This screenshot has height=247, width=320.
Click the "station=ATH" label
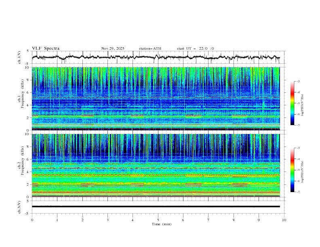pyautogui.click(x=150, y=48)
